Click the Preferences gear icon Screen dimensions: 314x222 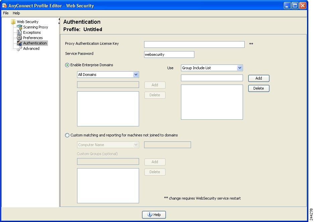19,38
